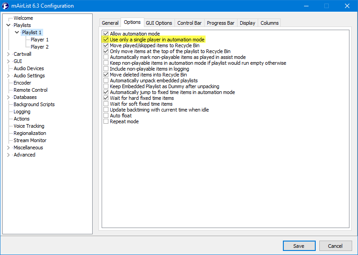Enable Update backtiming with current time when idle
The height and width of the screenshot is (255, 358).
click(106, 110)
